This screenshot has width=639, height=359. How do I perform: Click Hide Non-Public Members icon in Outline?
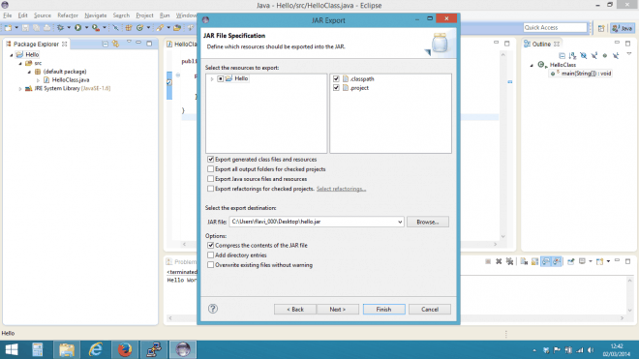[x=605, y=55]
